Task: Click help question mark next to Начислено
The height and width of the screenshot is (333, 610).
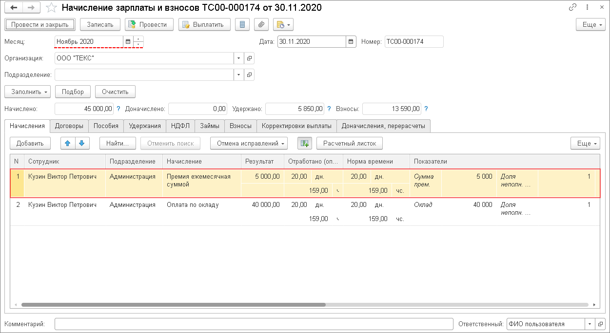Action: (118, 109)
